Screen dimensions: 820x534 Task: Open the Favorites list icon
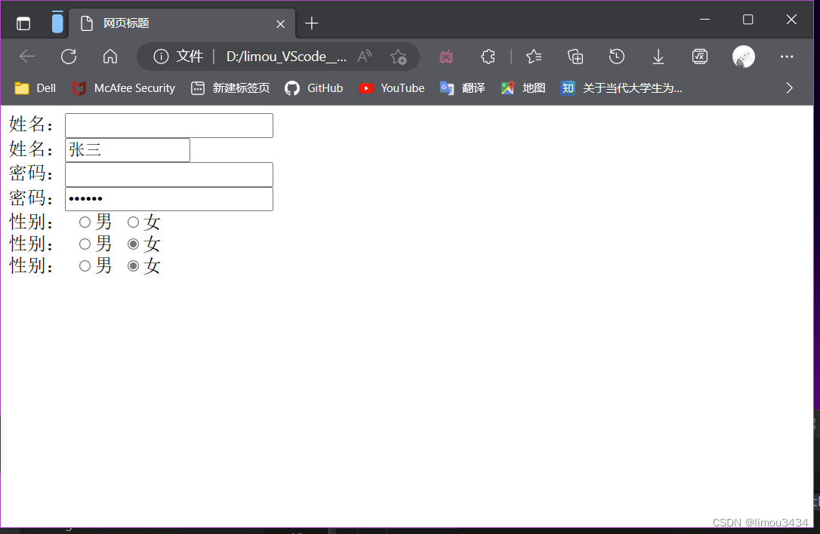pos(533,57)
